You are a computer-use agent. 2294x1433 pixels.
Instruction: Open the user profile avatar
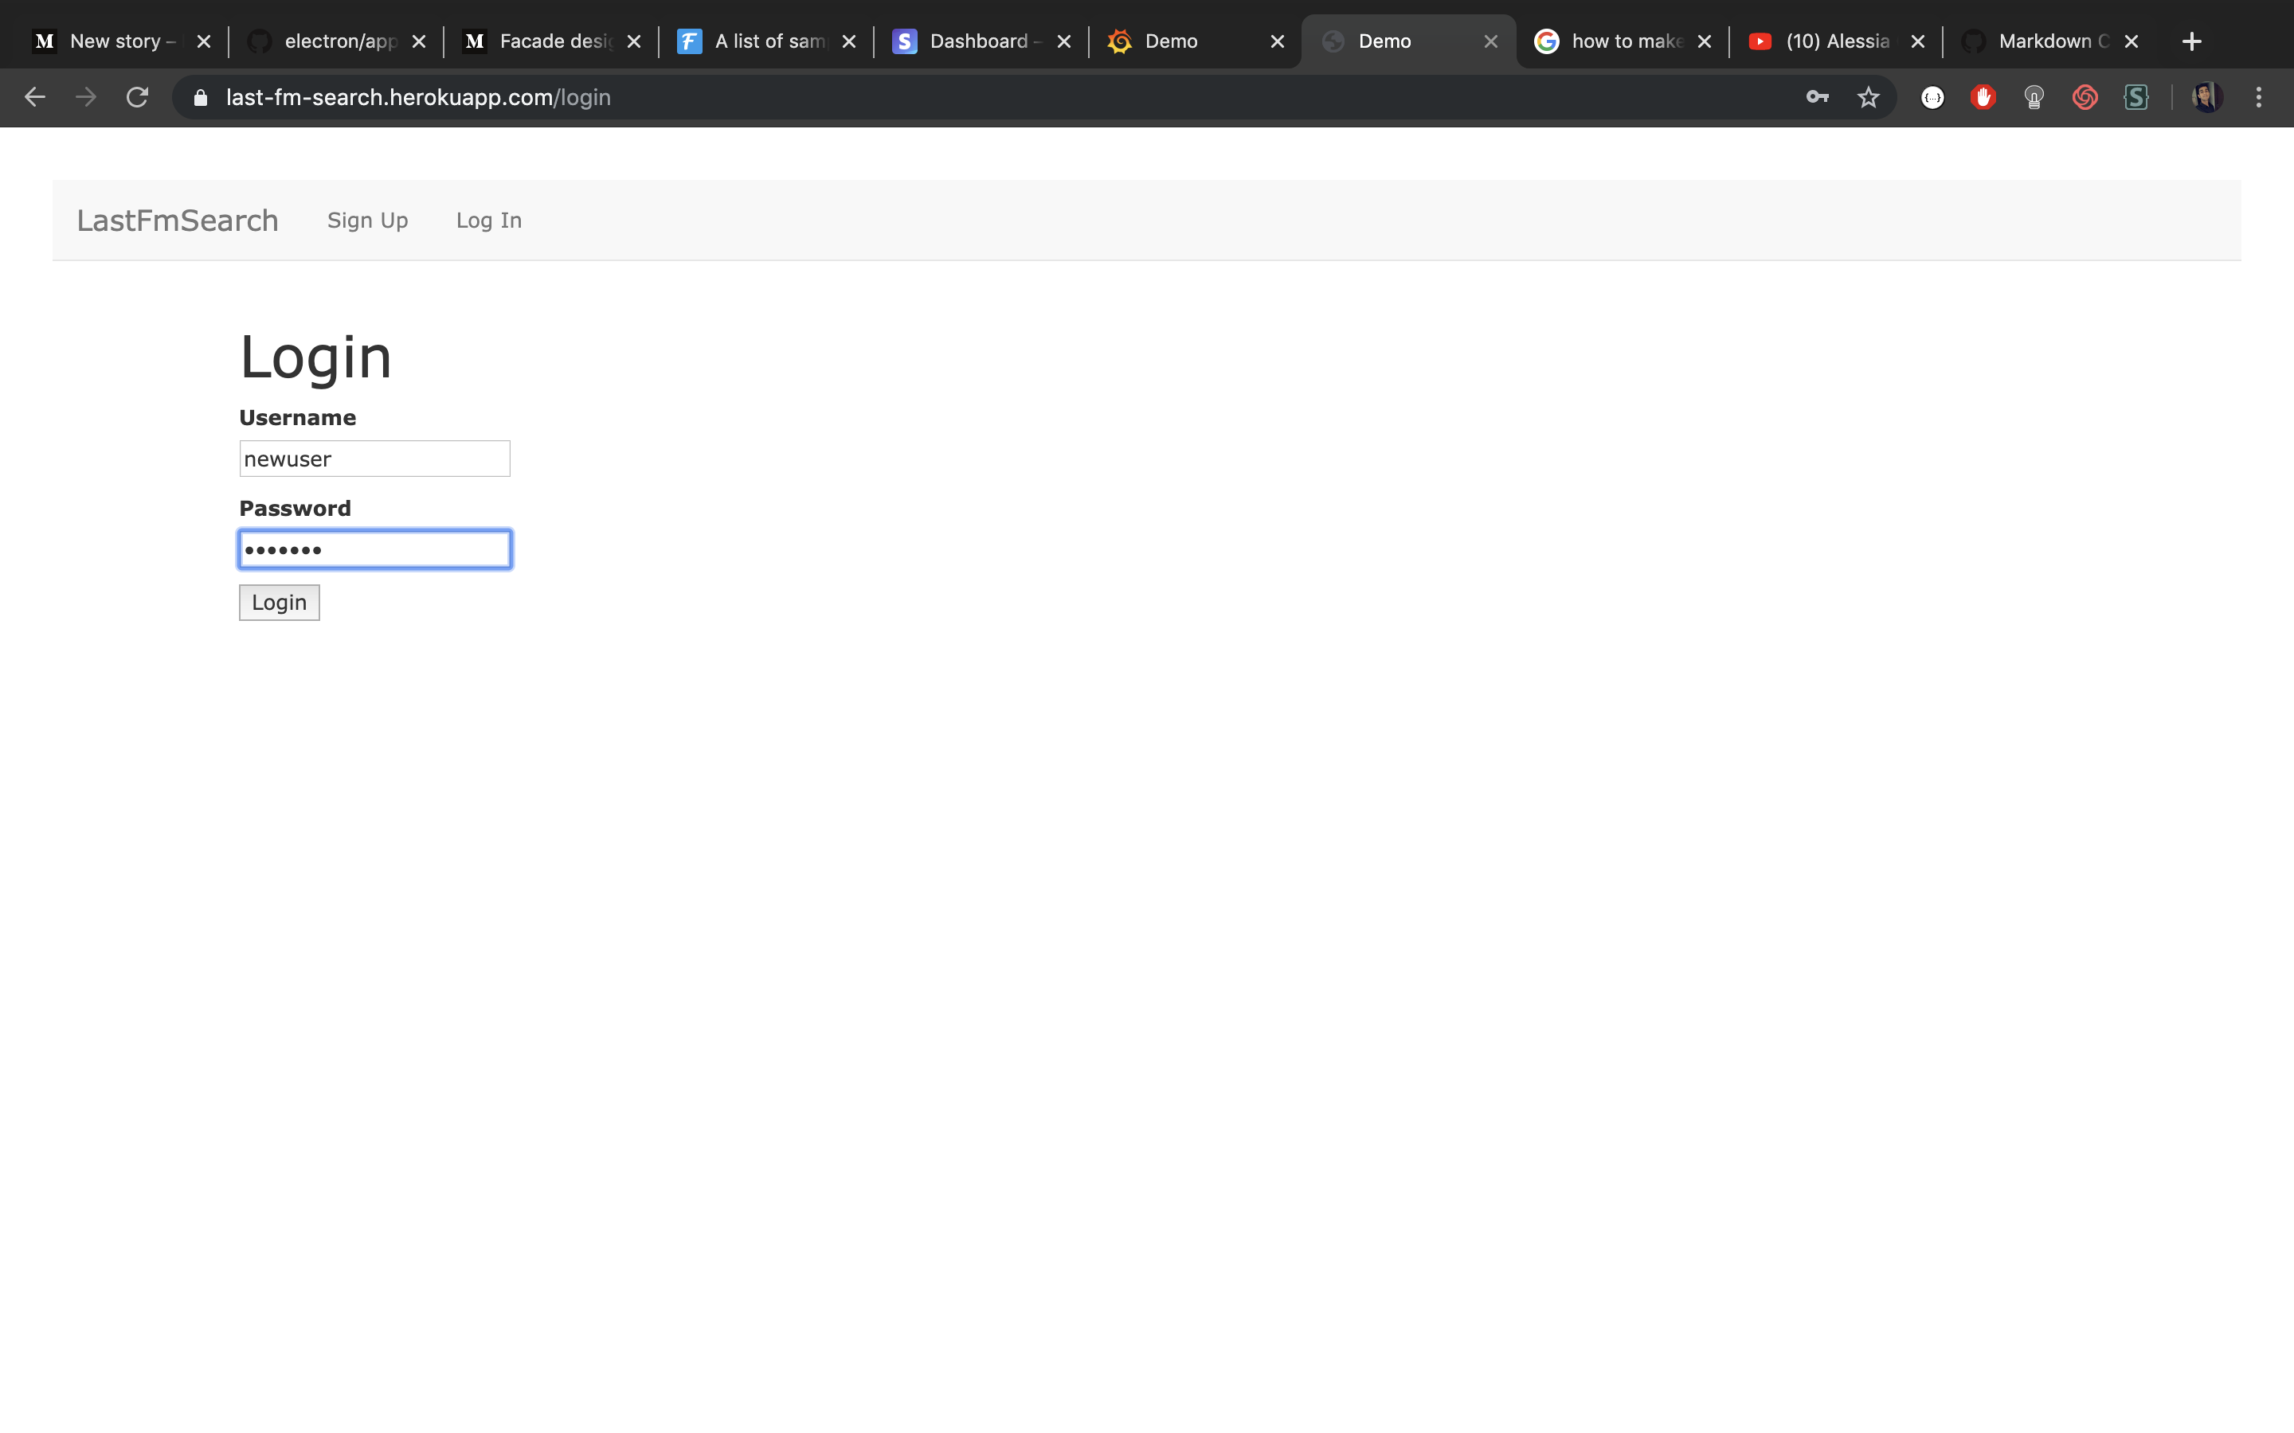point(2207,96)
